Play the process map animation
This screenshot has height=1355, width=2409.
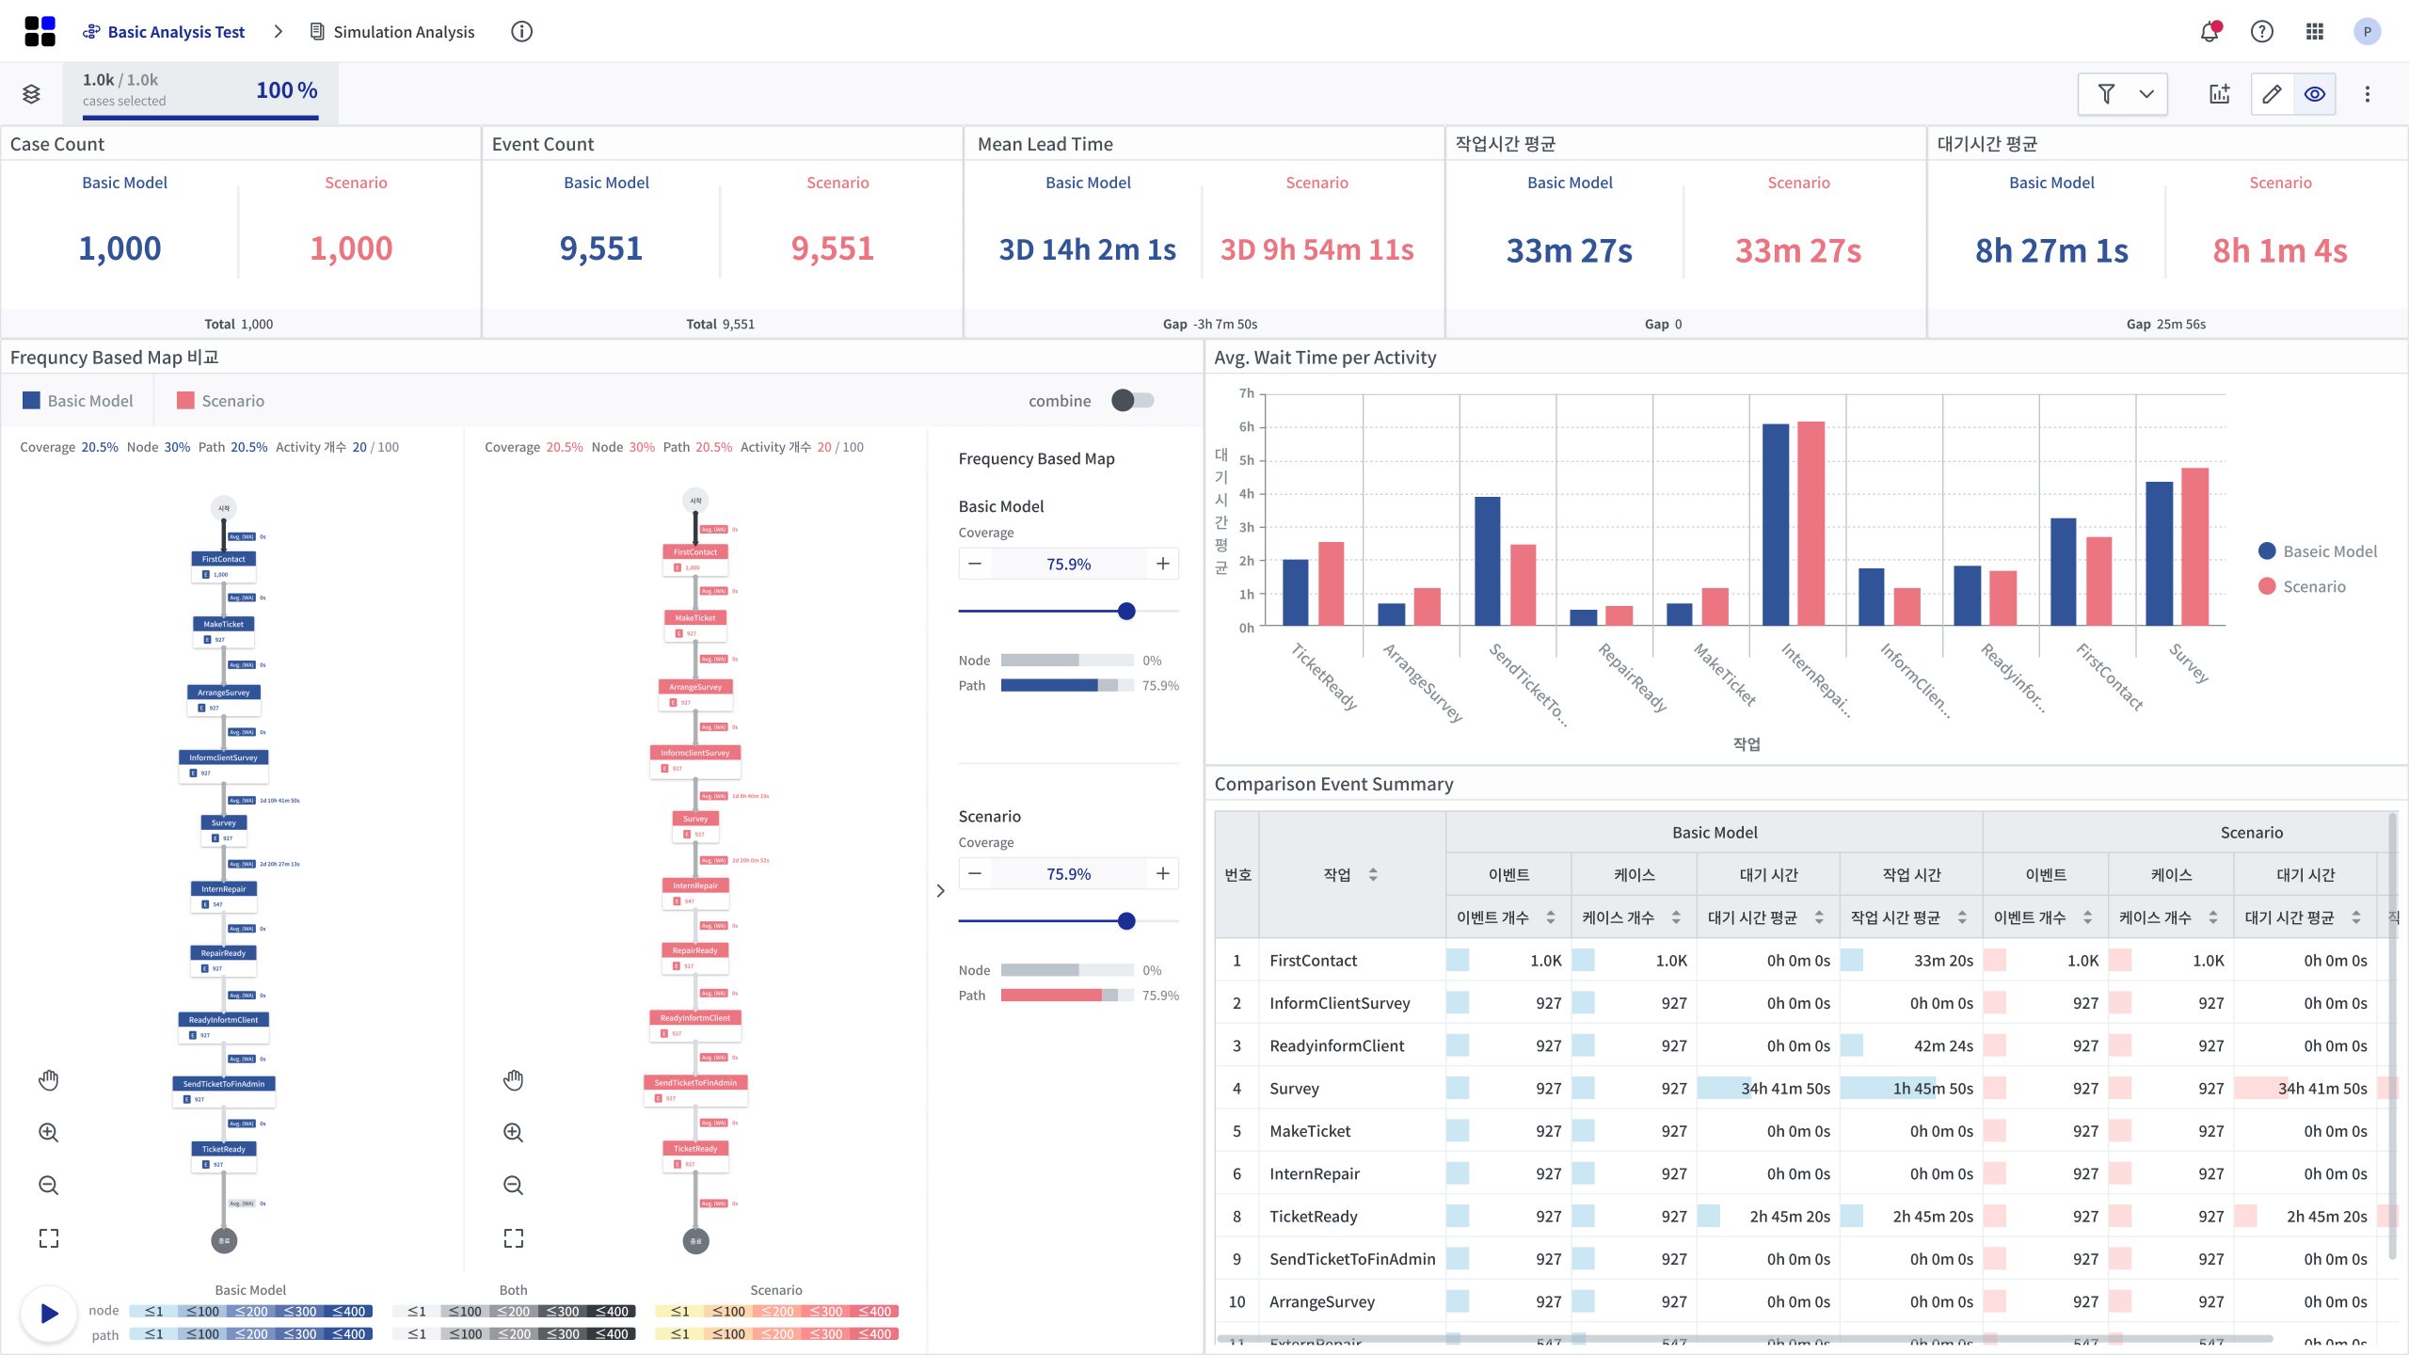point(49,1313)
